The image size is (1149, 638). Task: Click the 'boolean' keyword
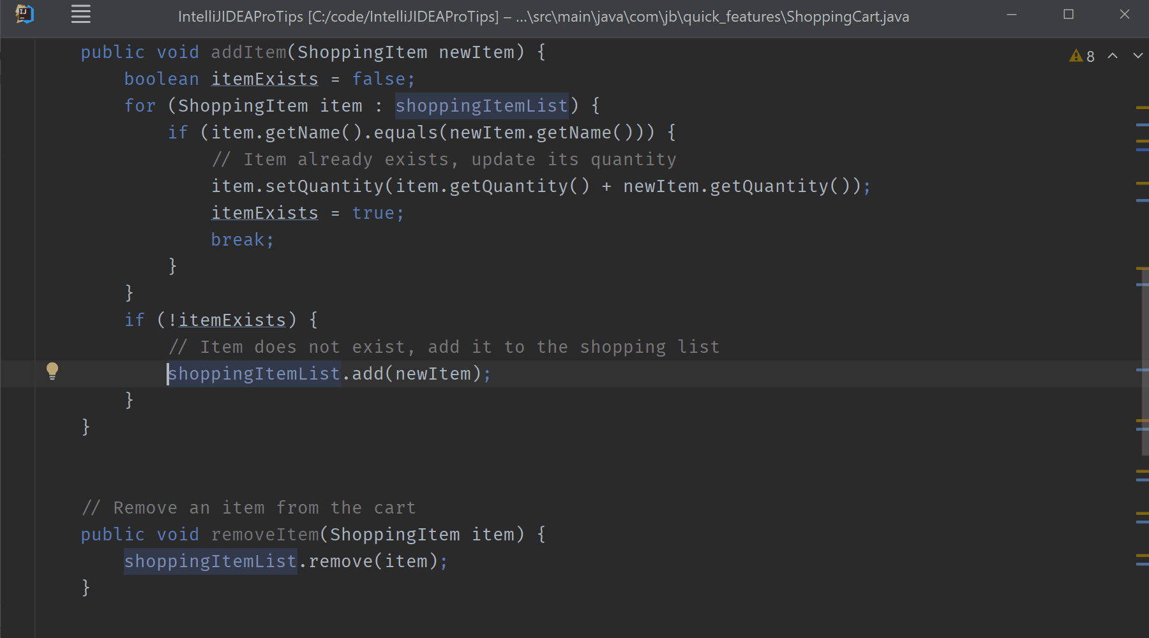point(161,79)
